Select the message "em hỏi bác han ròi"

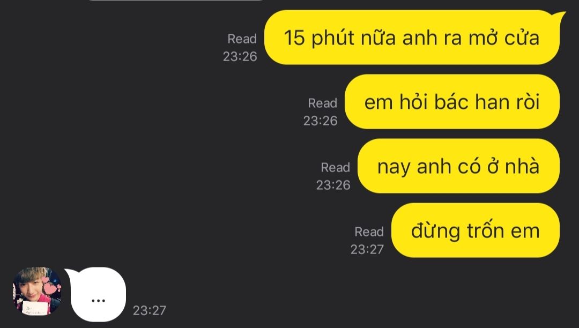(452, 102)
